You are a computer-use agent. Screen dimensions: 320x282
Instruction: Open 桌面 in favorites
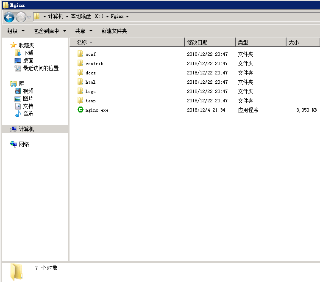pos(28,61)
